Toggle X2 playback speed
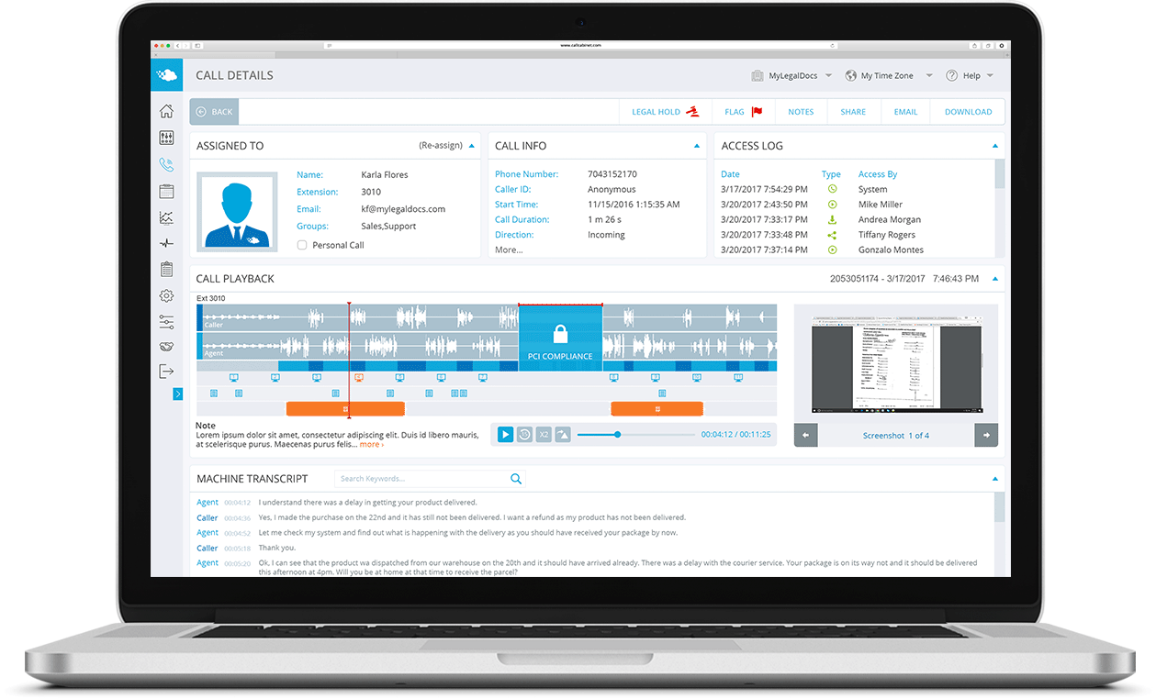1156x699 pixels. tap(544, 435)
